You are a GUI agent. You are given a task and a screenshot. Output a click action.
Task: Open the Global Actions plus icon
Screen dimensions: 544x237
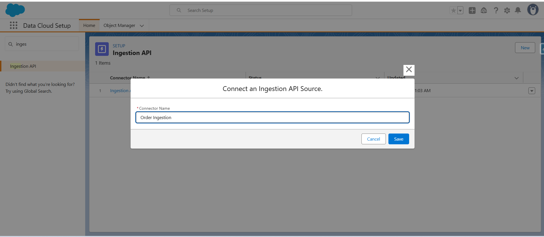tap(472, 10)
